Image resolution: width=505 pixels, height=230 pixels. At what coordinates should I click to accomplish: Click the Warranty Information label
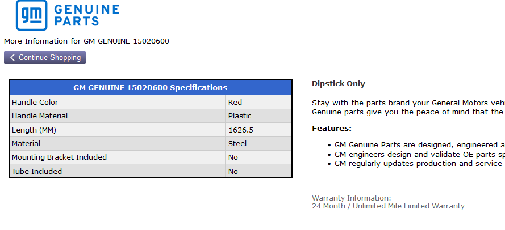pos(351,198)
